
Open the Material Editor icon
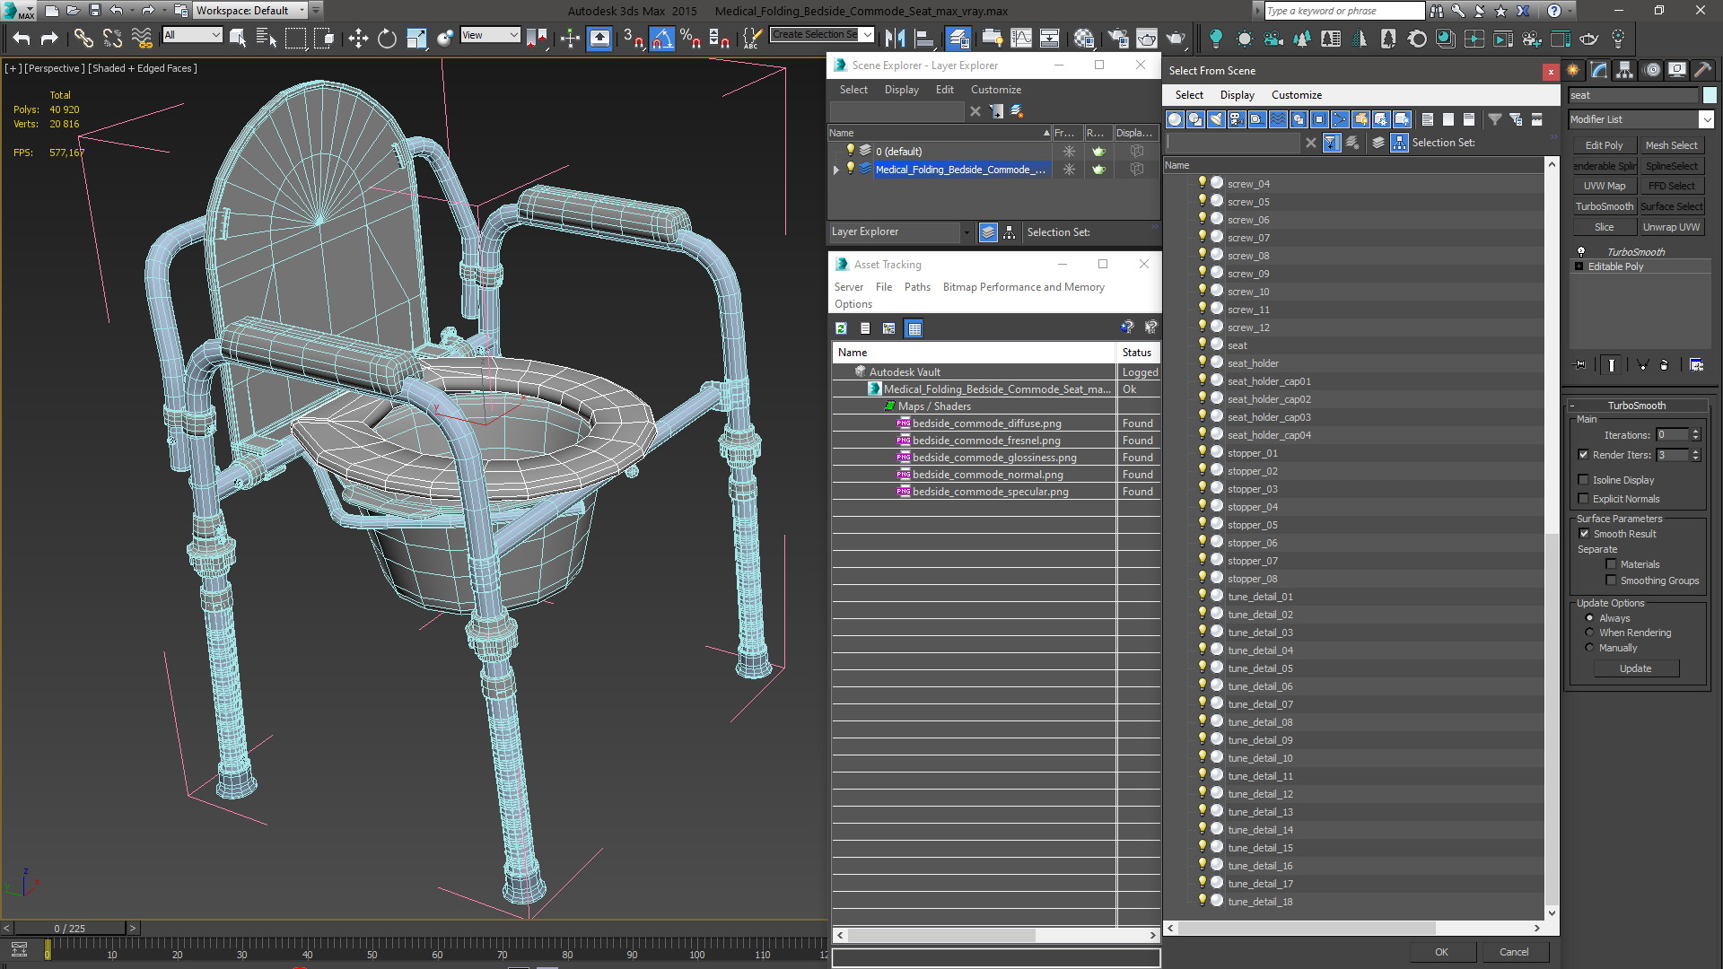pos(1083,38)
